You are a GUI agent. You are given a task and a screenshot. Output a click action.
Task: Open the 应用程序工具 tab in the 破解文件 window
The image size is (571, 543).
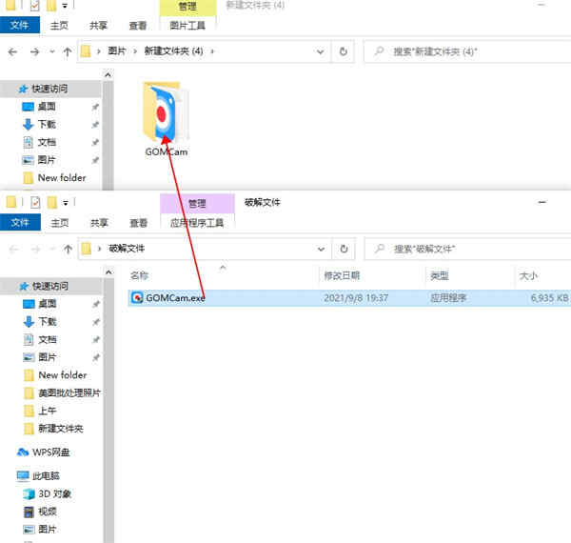click(x=197, y=223)
